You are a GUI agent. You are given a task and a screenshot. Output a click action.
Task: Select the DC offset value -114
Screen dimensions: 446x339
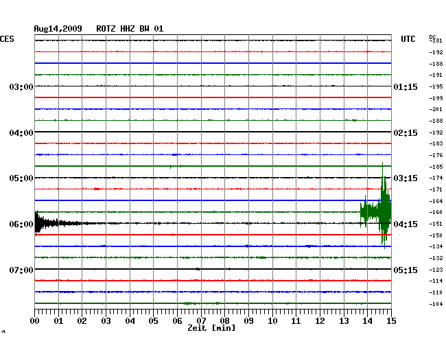(x=436, y=281)
